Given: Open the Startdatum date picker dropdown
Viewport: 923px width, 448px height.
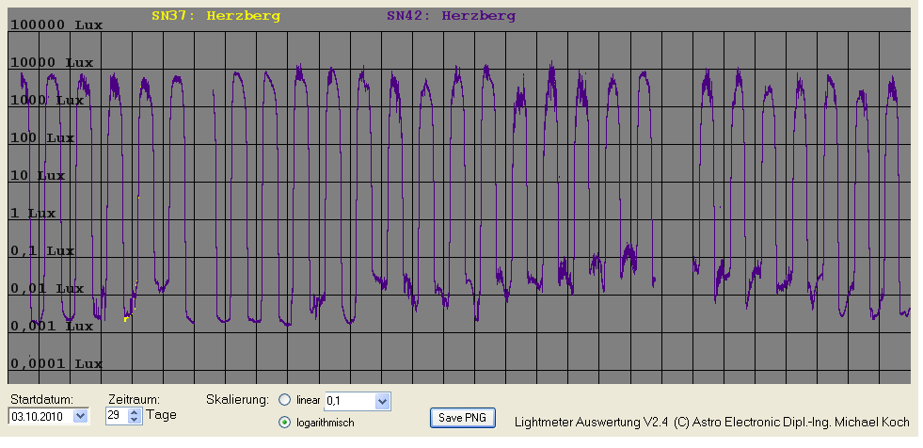Looking at the screenshot, I should 81,416.
